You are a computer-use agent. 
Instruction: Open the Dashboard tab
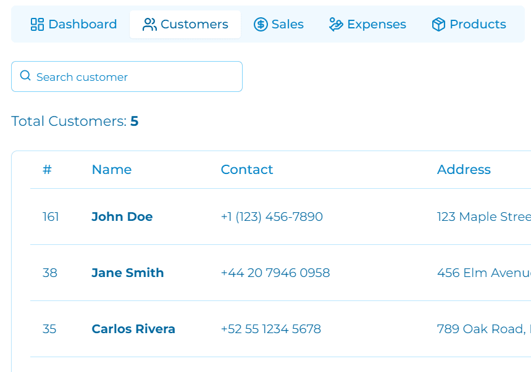73,25
